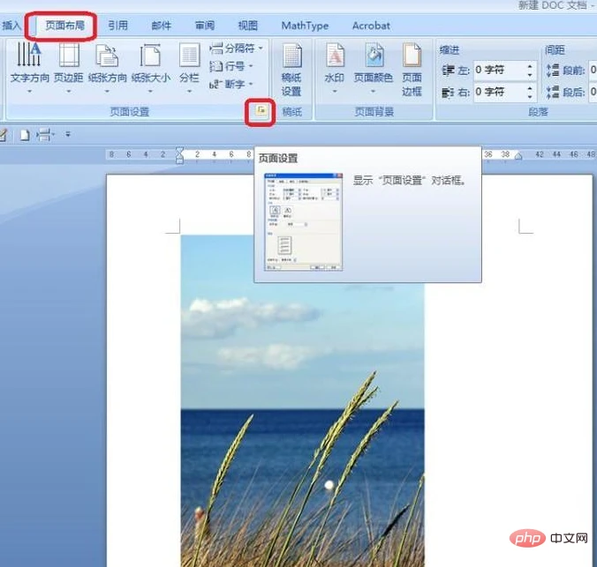Click the Spacing (间距) heading label
597x567 pixels.
click(x=555, y=49)
